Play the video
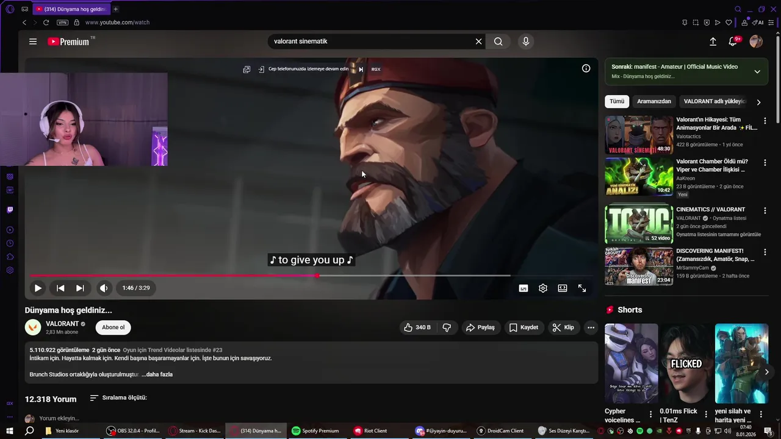 pos(38,288)
